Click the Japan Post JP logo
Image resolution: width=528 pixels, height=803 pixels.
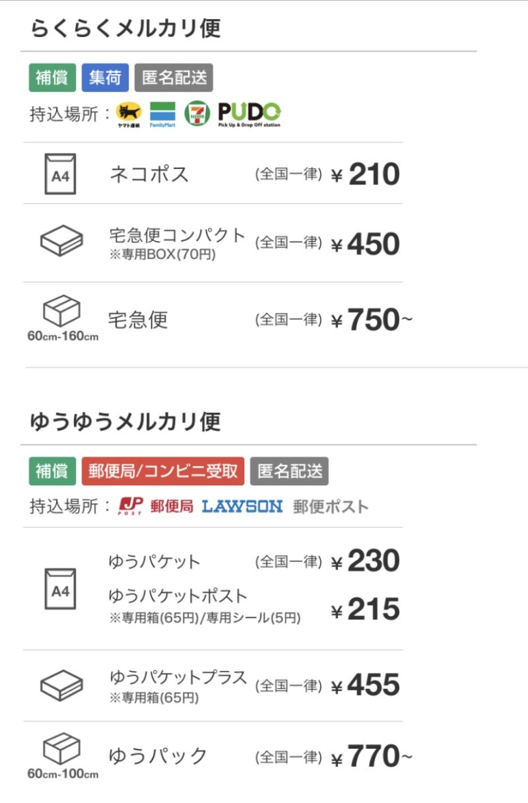pos(131,506)
